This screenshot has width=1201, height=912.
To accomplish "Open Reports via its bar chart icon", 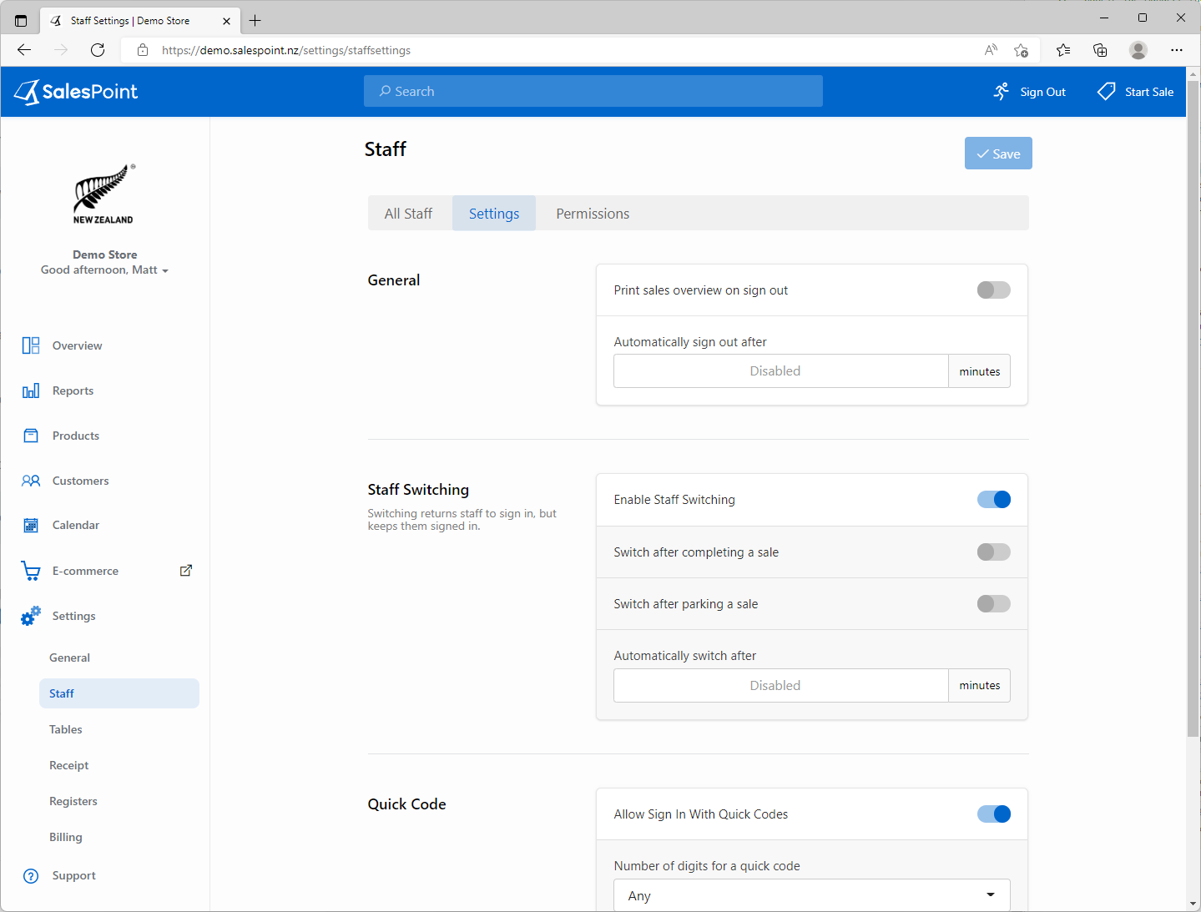I will (x=31, y=390).
